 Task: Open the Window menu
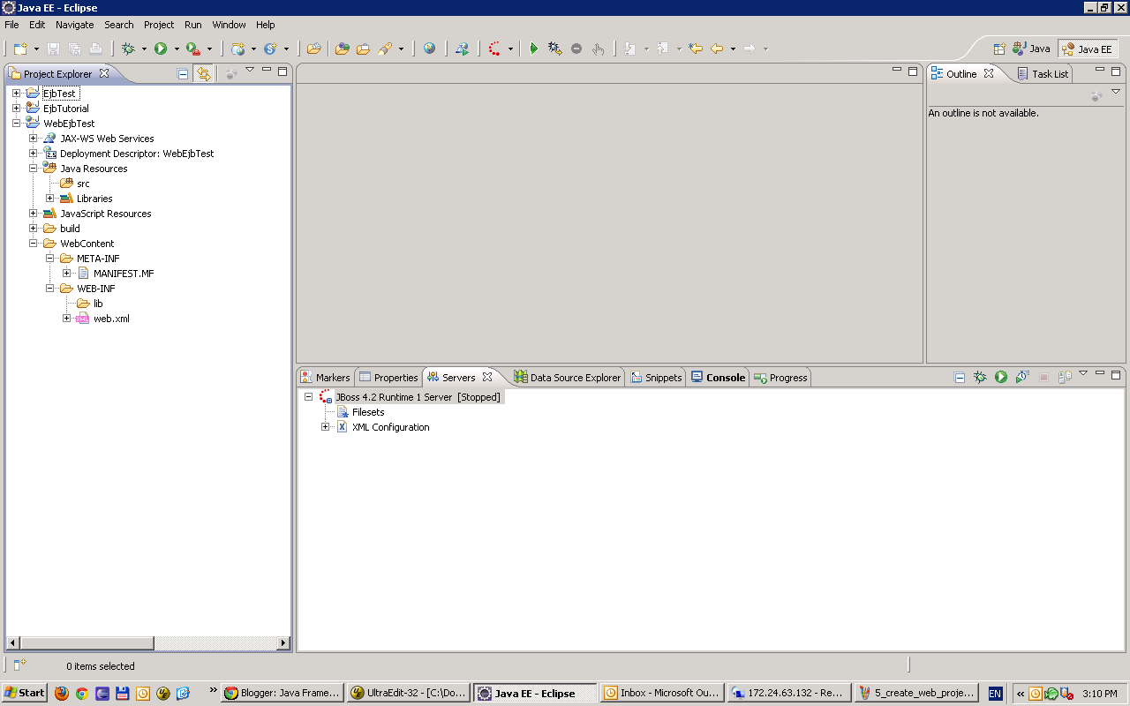229,25
